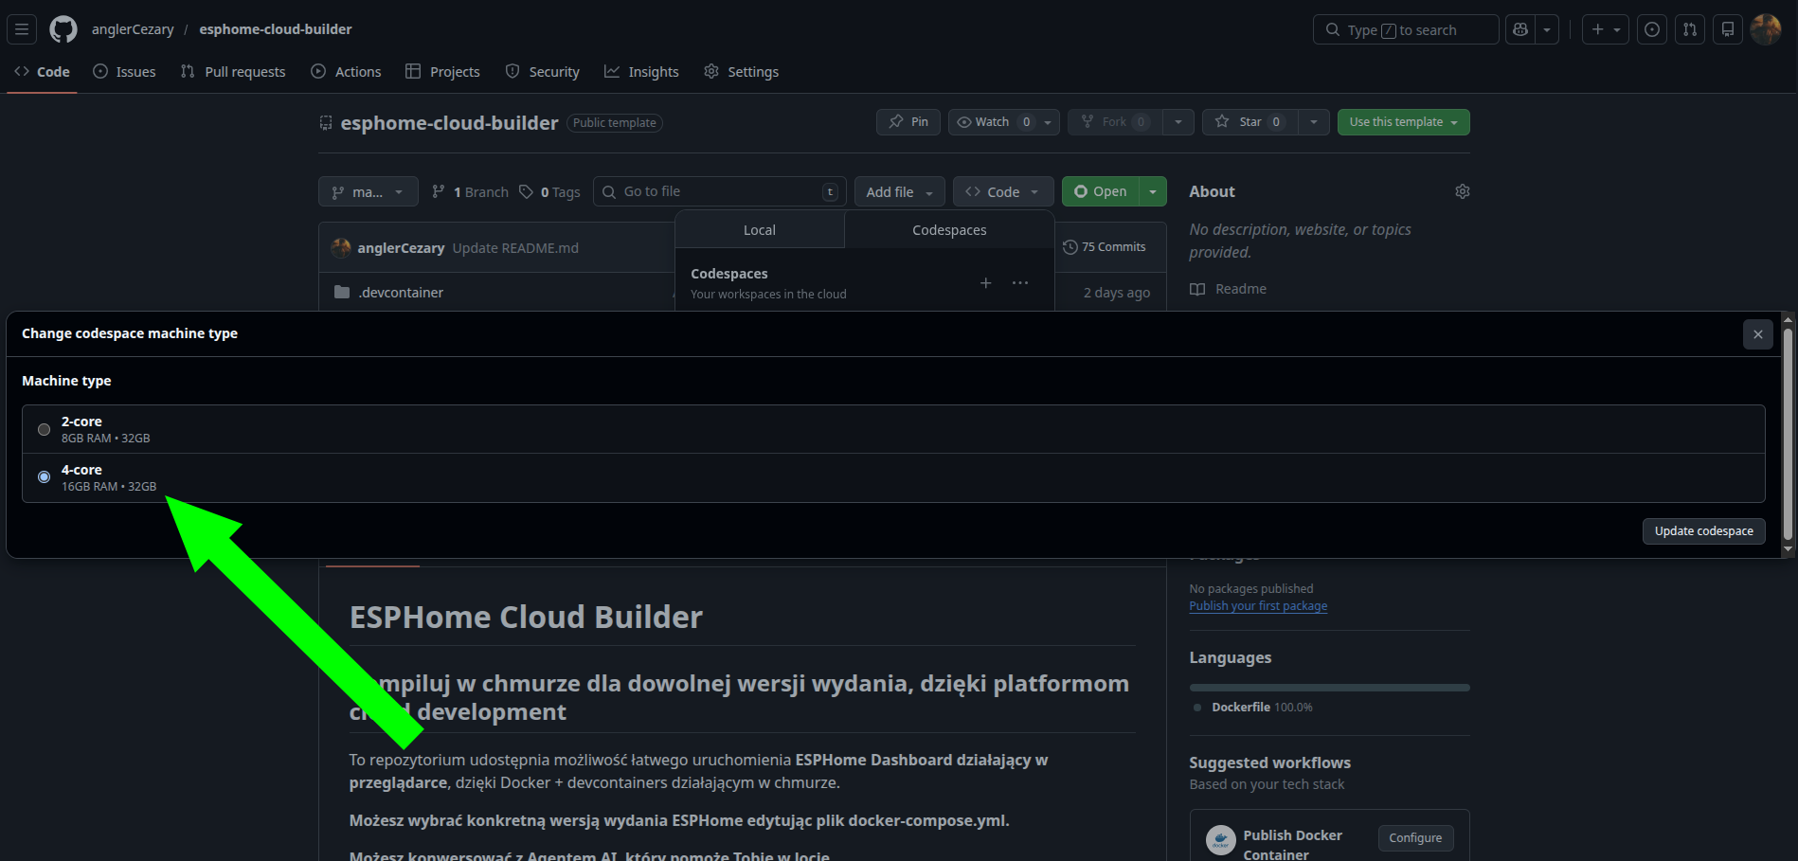The height and width of the screenshot is (861, 1798).
Task: Click the pull requests icon in header
Action: (1689, 29)
